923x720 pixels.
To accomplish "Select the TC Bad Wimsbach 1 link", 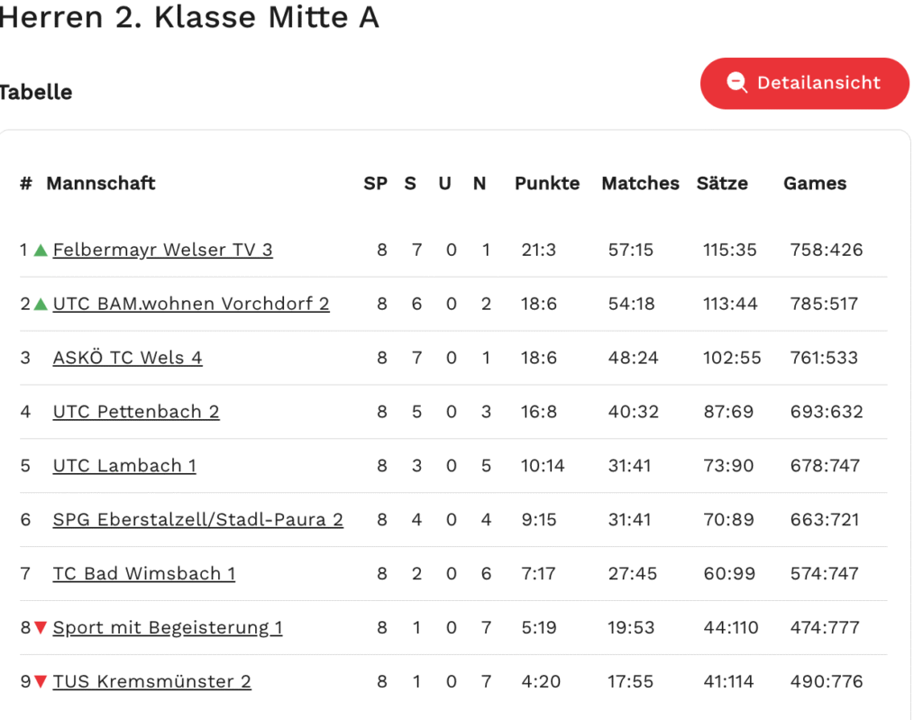I will coord(144,573).
